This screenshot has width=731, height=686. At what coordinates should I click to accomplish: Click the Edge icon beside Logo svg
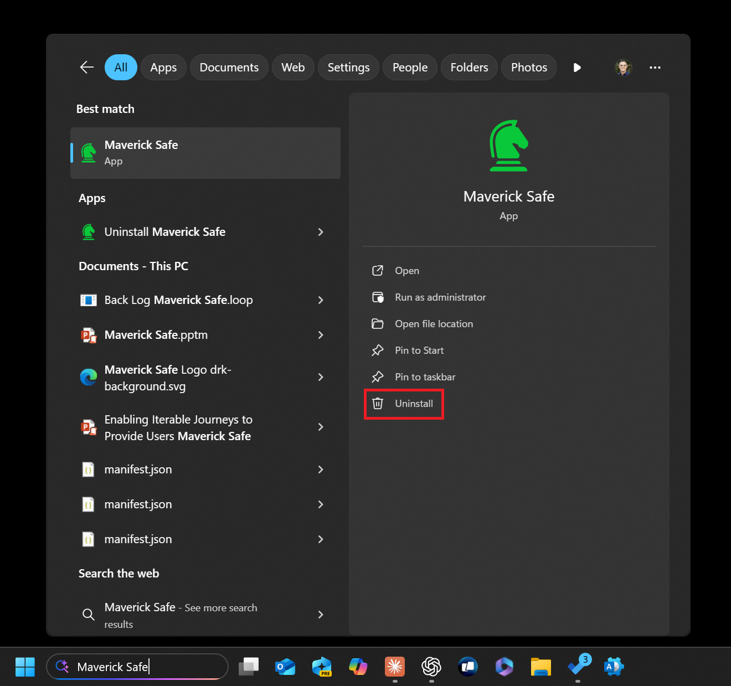click(x=89, y=377)
